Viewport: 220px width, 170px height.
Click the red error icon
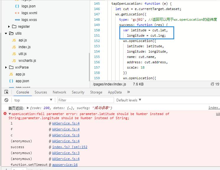pyautogui.click(x=5, y=114)
